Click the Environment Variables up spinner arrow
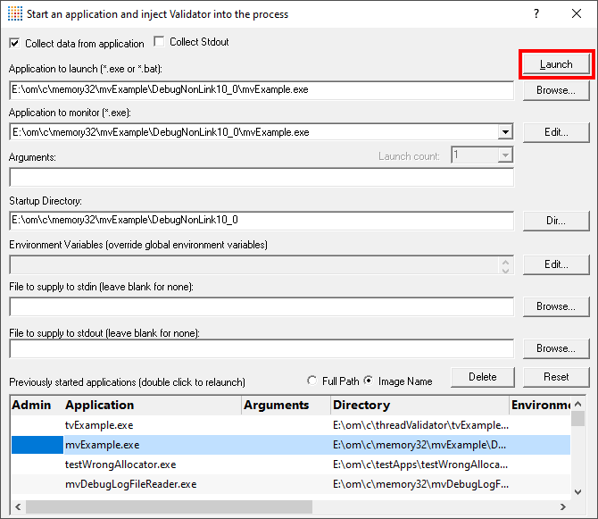The image size is (598, 519). pos(506,262)
